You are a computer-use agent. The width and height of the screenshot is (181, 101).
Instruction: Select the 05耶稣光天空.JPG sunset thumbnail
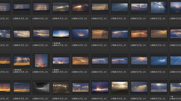[x=80, y=7]
